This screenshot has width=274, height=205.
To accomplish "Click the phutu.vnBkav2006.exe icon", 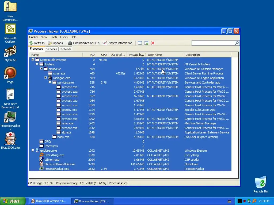I will pos(41,164).
